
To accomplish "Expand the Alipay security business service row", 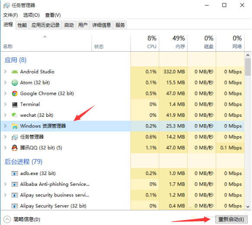I will tap(5, 195).
